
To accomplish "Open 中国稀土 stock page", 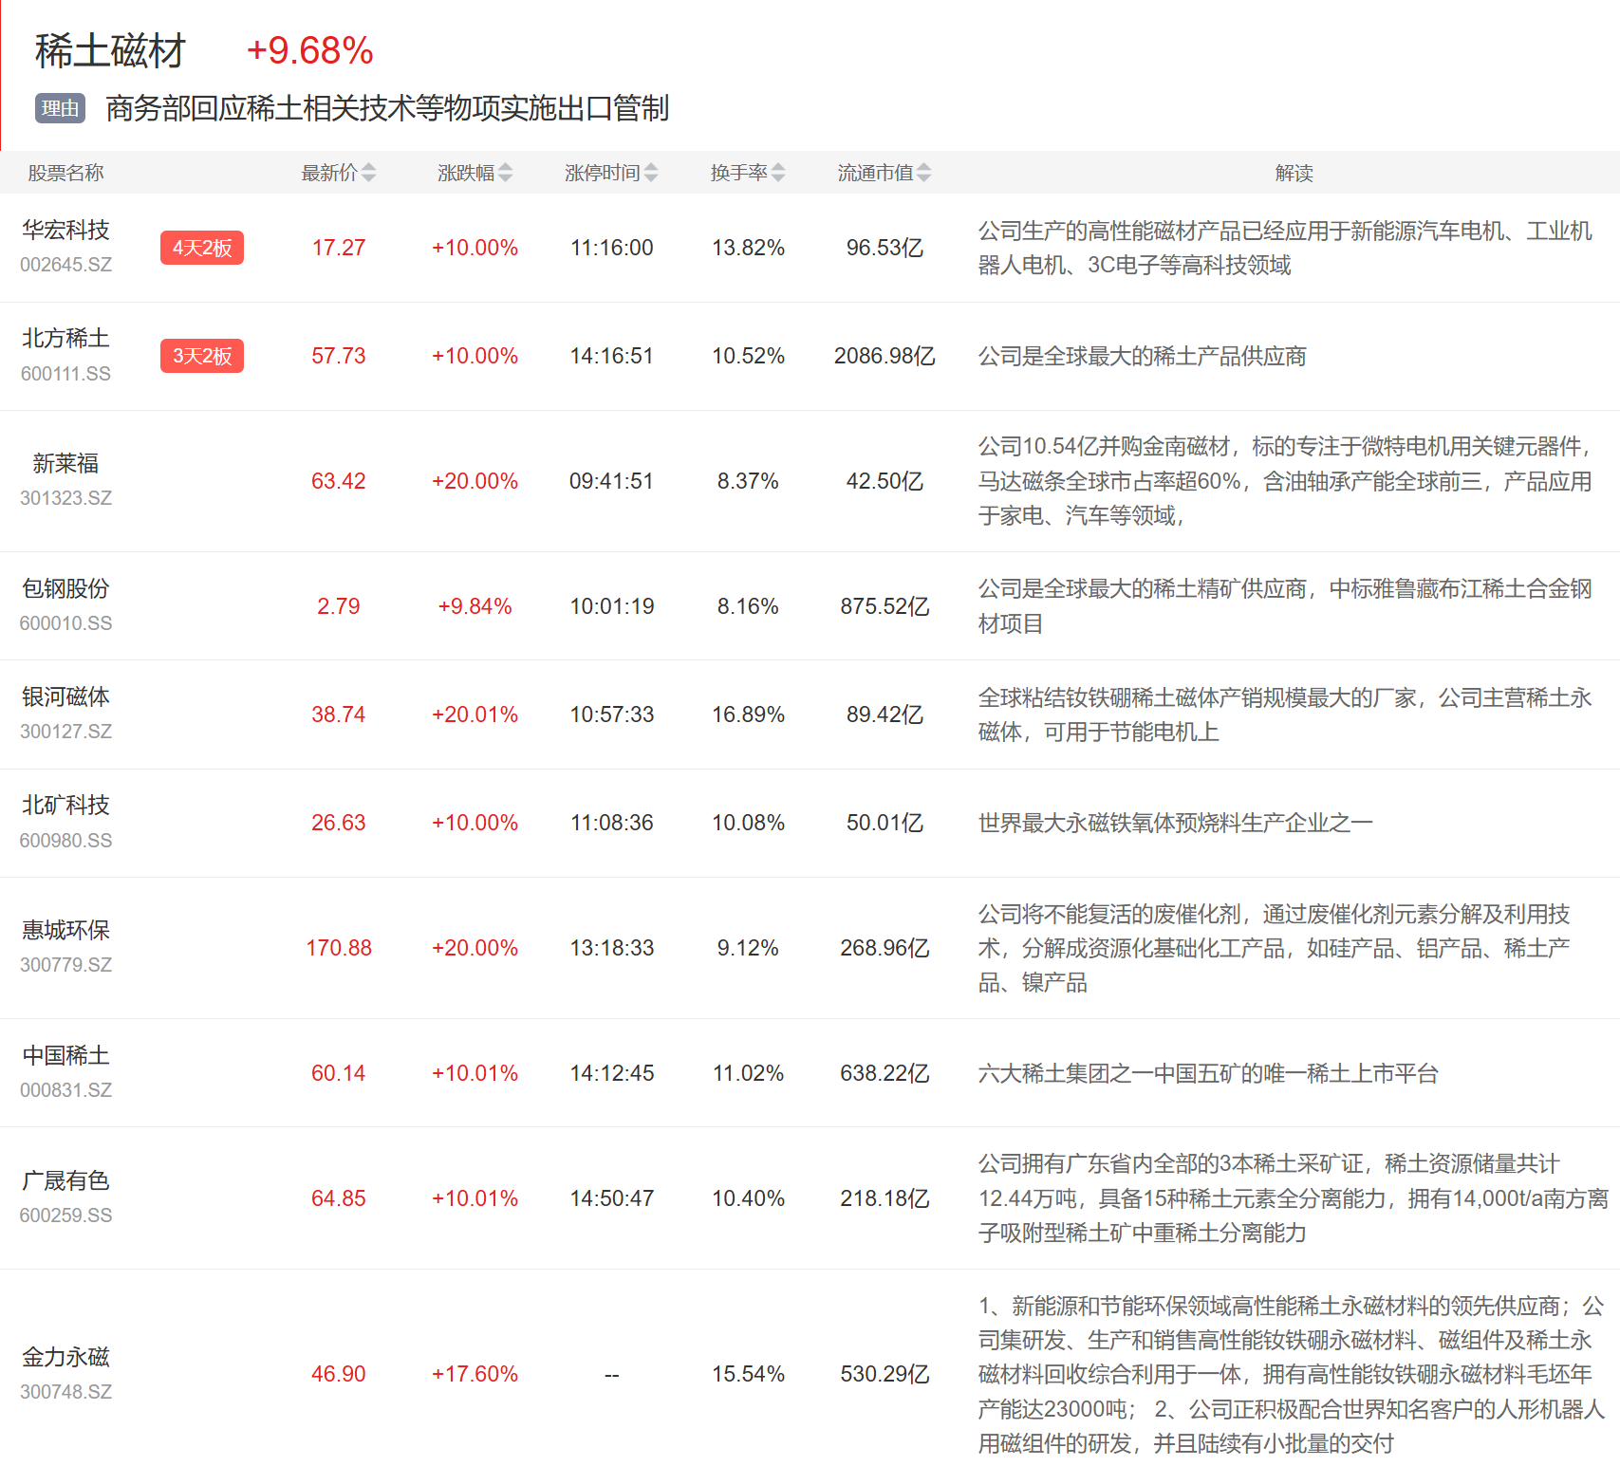I will tap(65, 1056).
